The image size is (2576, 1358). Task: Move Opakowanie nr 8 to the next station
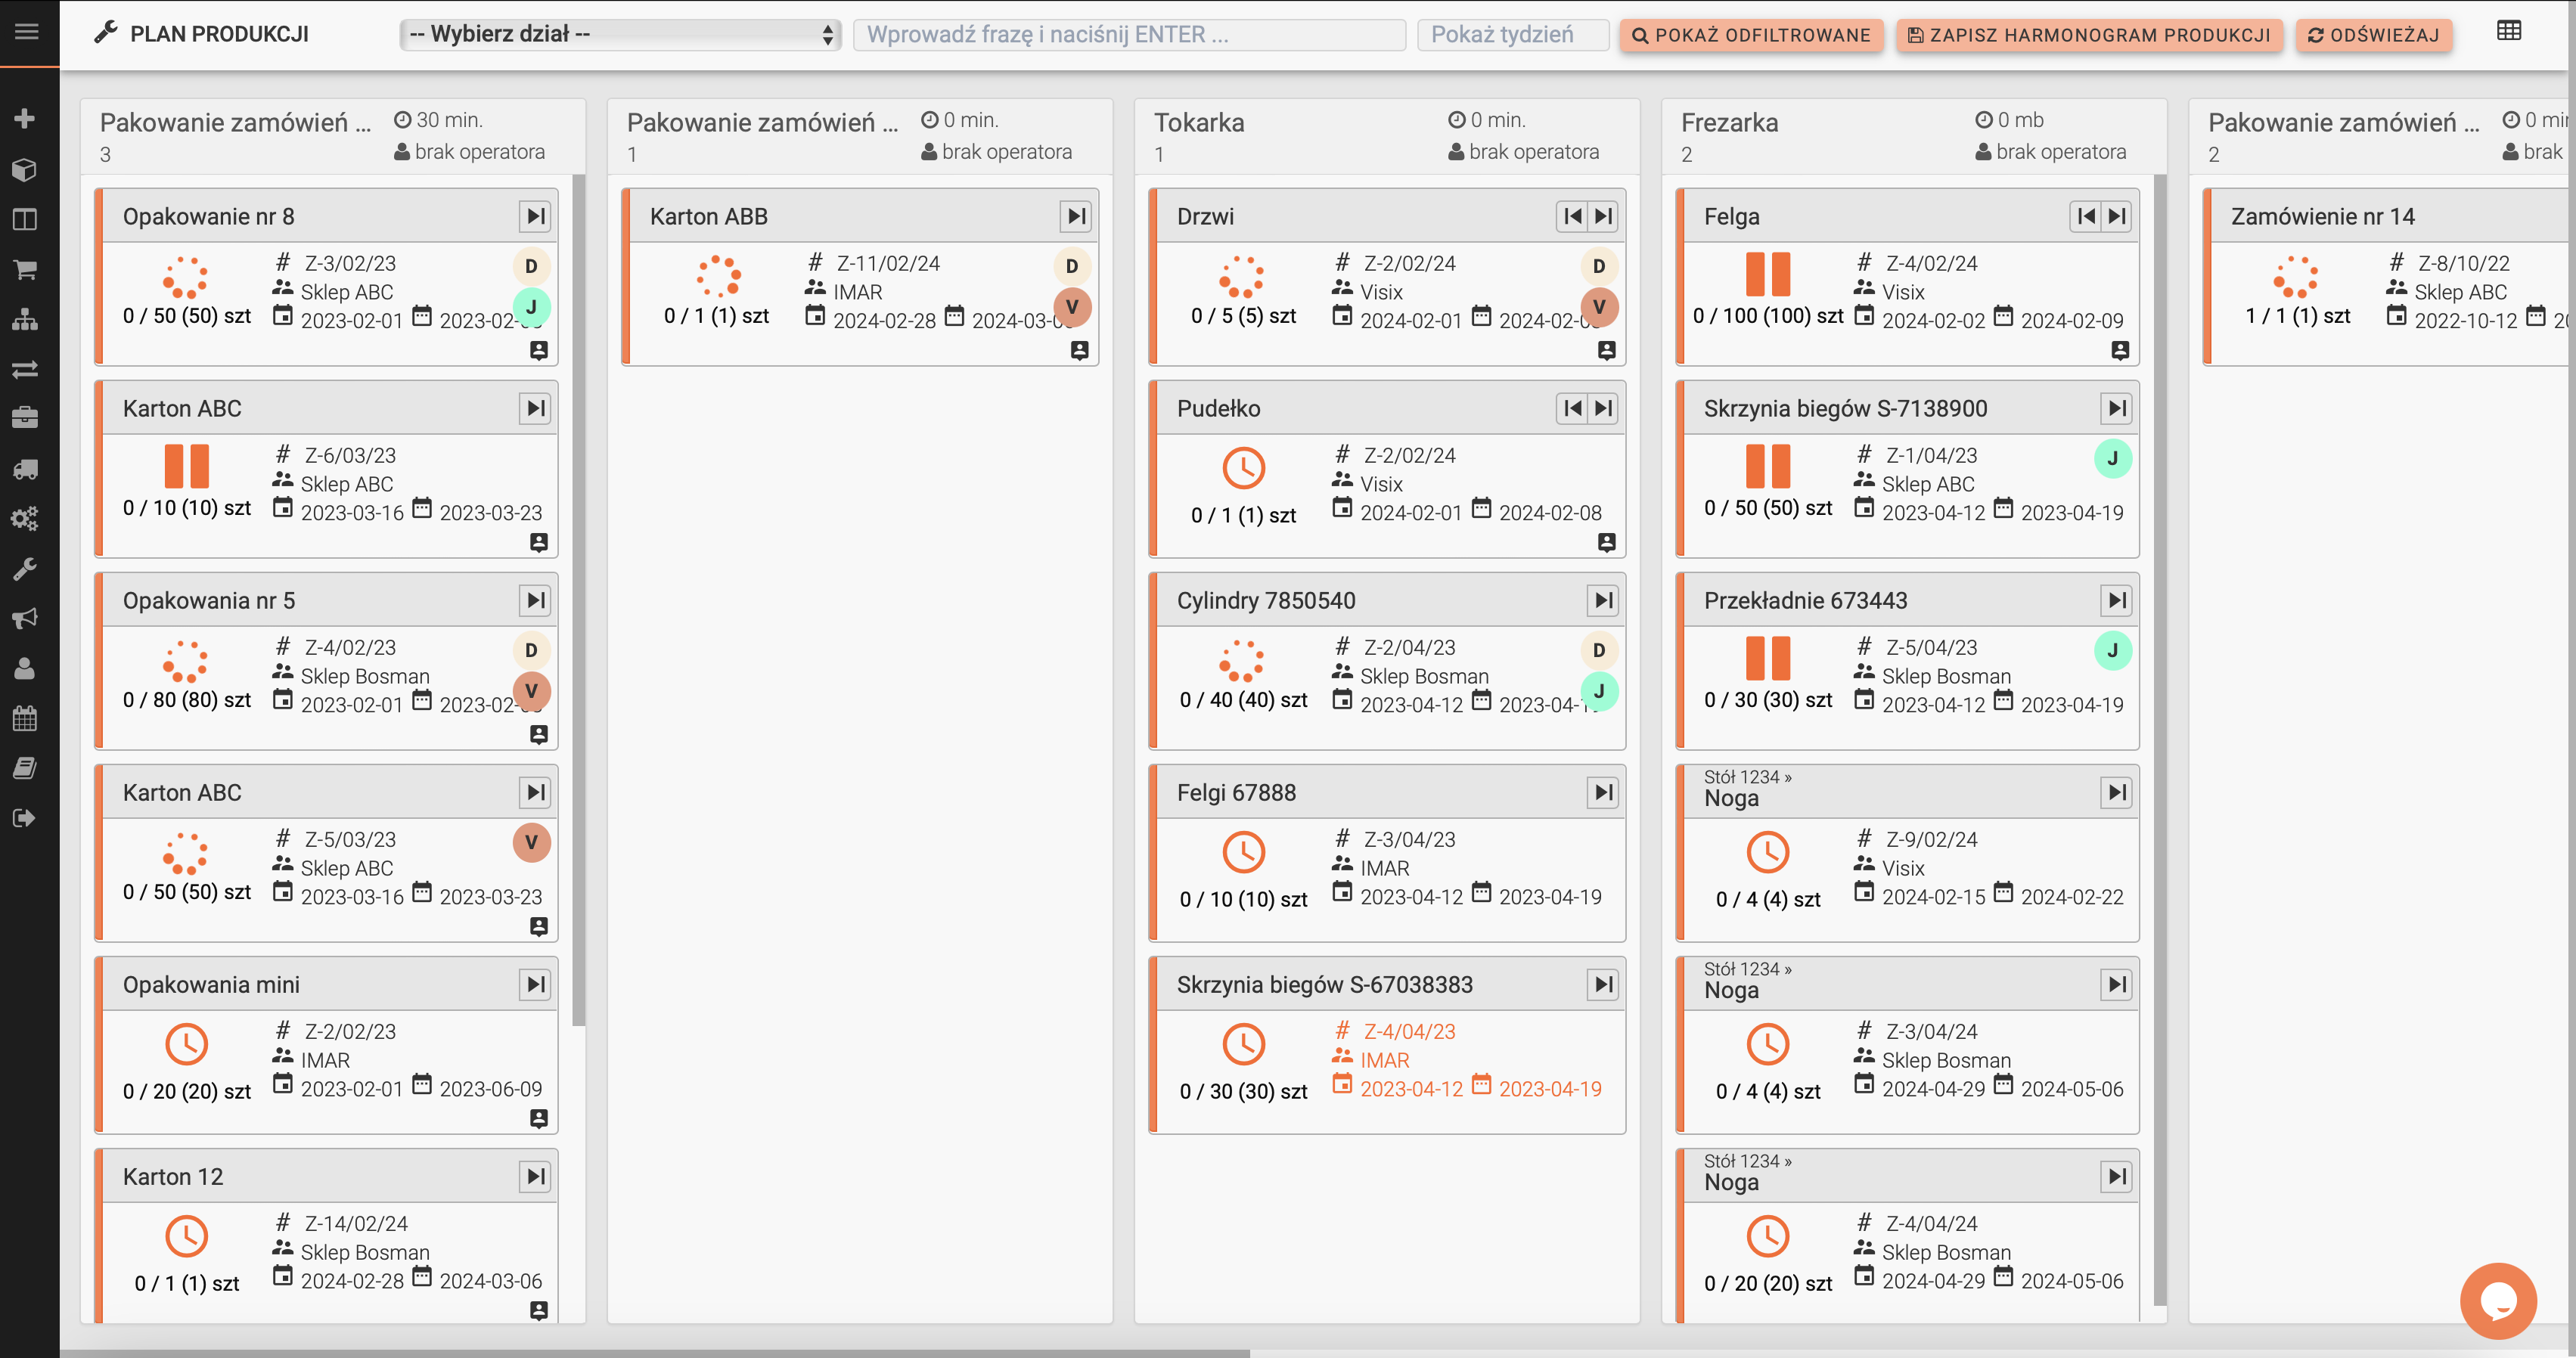[536, 216]
